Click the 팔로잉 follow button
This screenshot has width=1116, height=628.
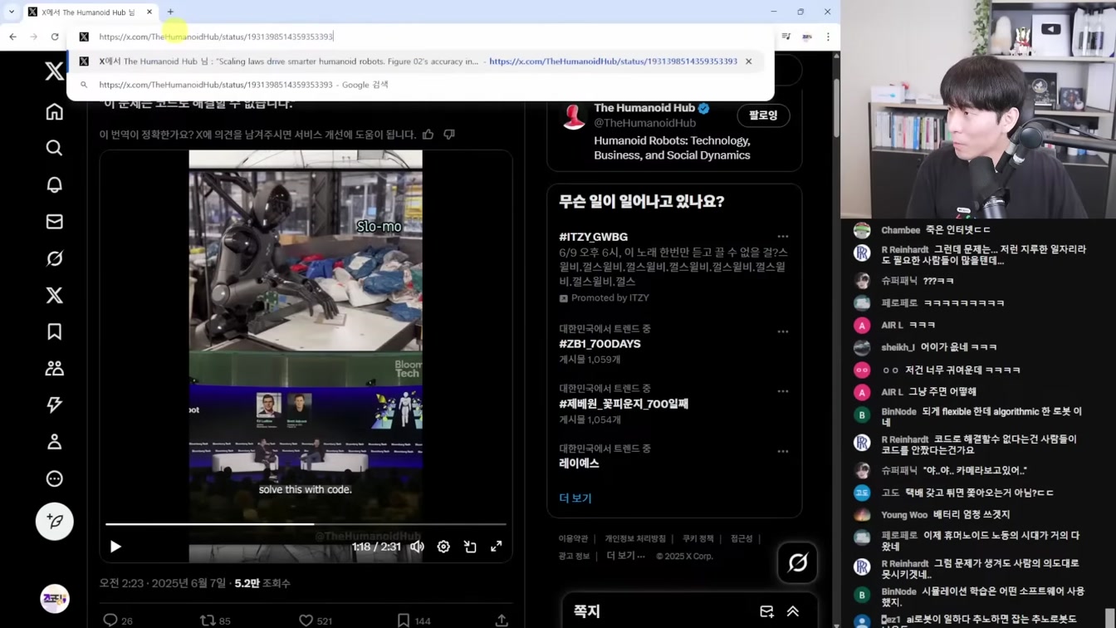(763, 115)
